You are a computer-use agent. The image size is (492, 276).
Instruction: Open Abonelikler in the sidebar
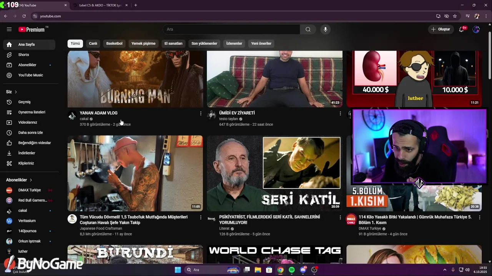[x=29, y=65]
